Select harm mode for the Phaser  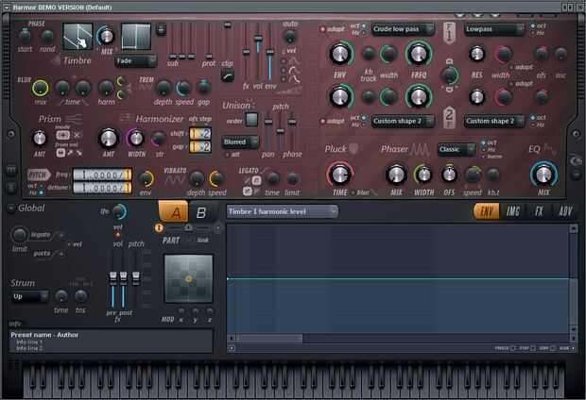click(484, 157)
